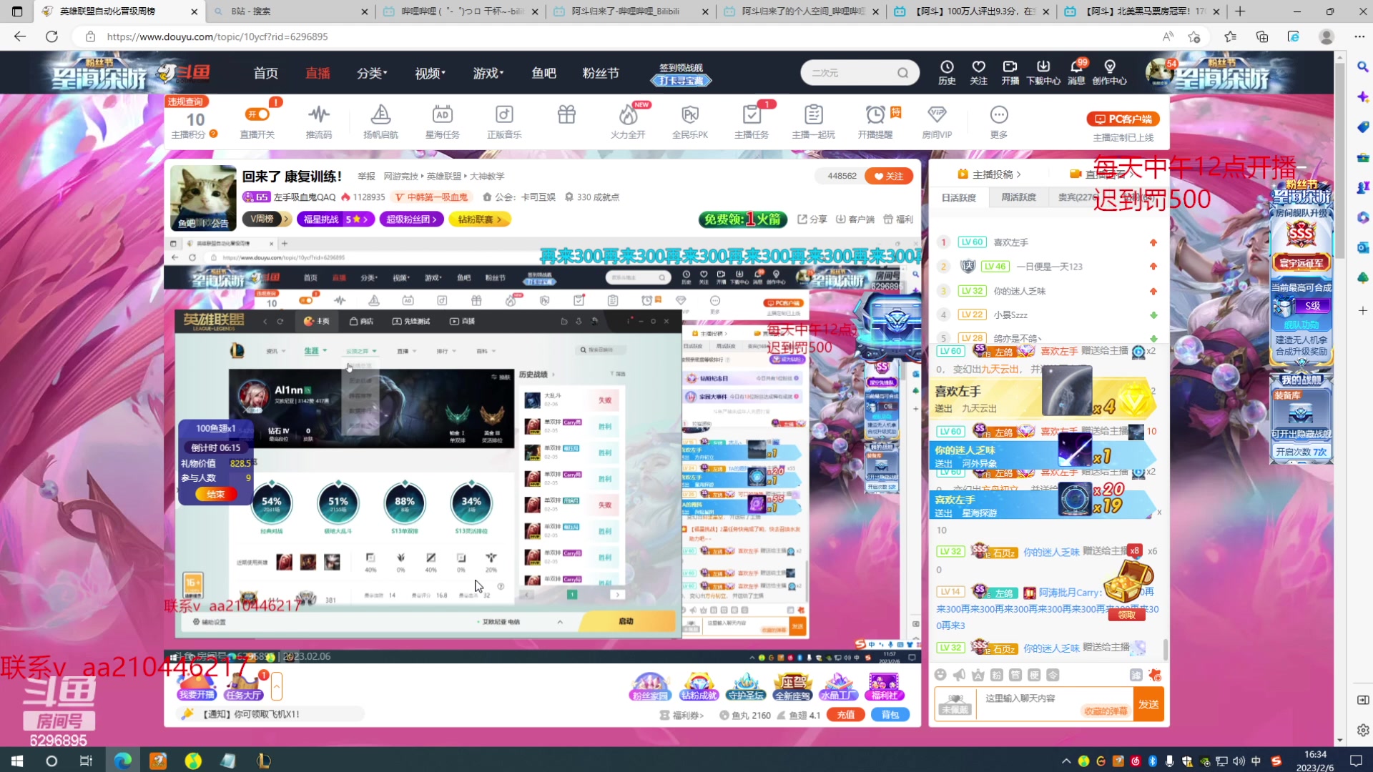The width and height of the screenshot is (1373, 772).
Task: Click the streamer cat avatar thumbnail
Action: (203, 198)
